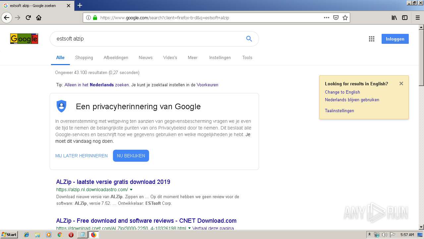Click the Show desktop tray button

(x=420, y=235)
